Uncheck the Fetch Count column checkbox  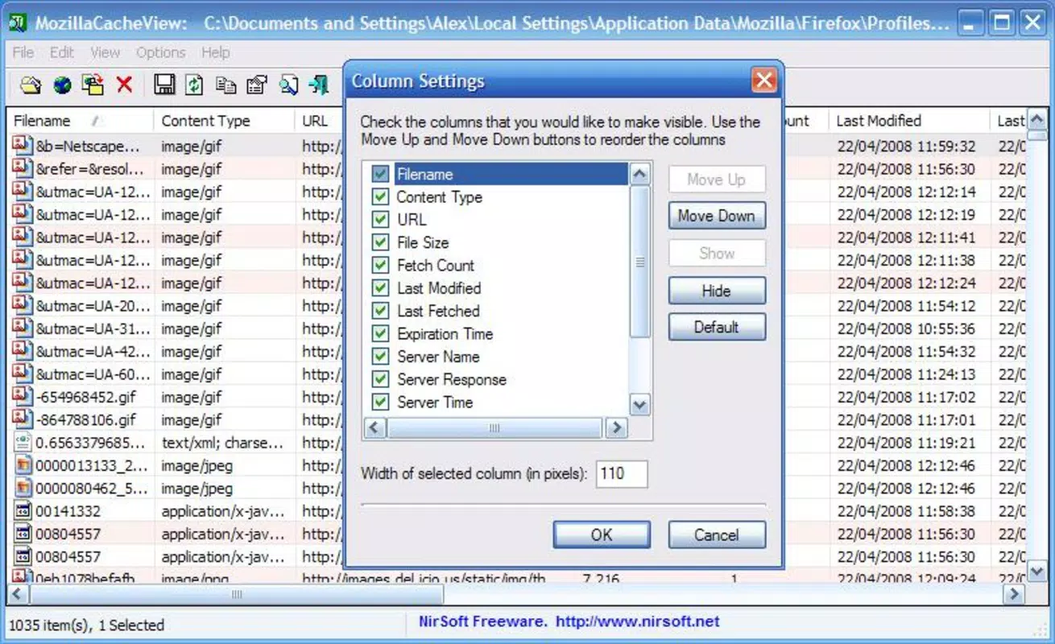380,266
